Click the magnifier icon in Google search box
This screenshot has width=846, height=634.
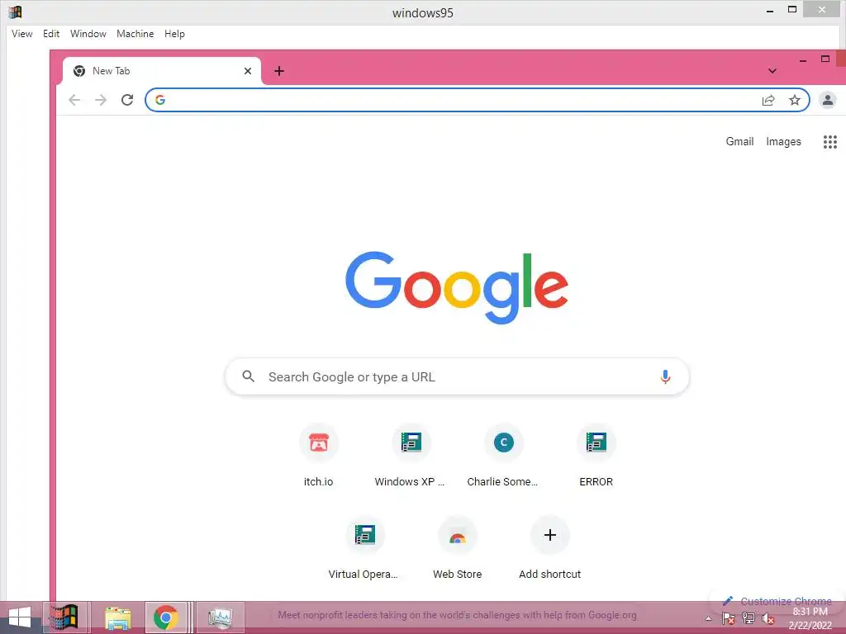(x=248, y=376)
